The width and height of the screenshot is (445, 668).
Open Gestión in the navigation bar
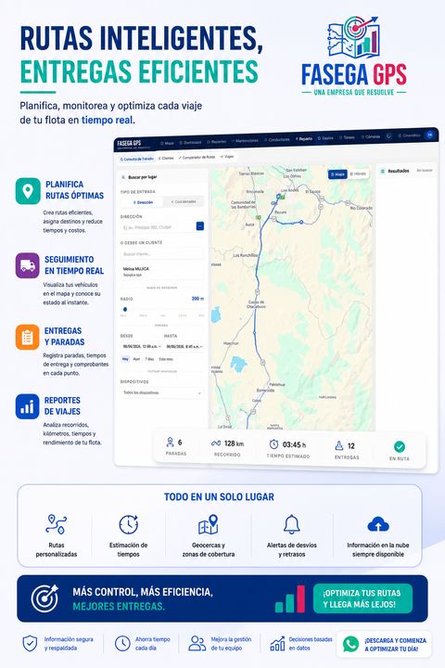point(325,138)
